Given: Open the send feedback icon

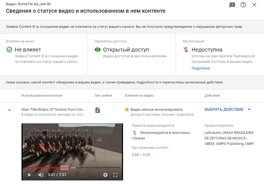Looking at the screenshot, I should coord(232,5).
